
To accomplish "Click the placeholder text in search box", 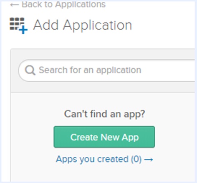I will (x=90, y=70).
